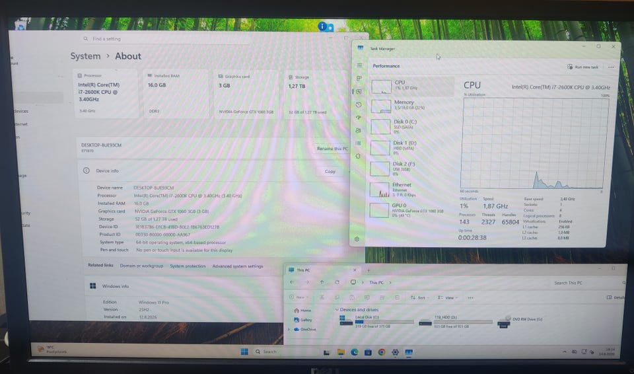Screen dimensions: 634x374
Task: Select Disk 1 (D:) in performance list
Action: [x=410, y=147]
